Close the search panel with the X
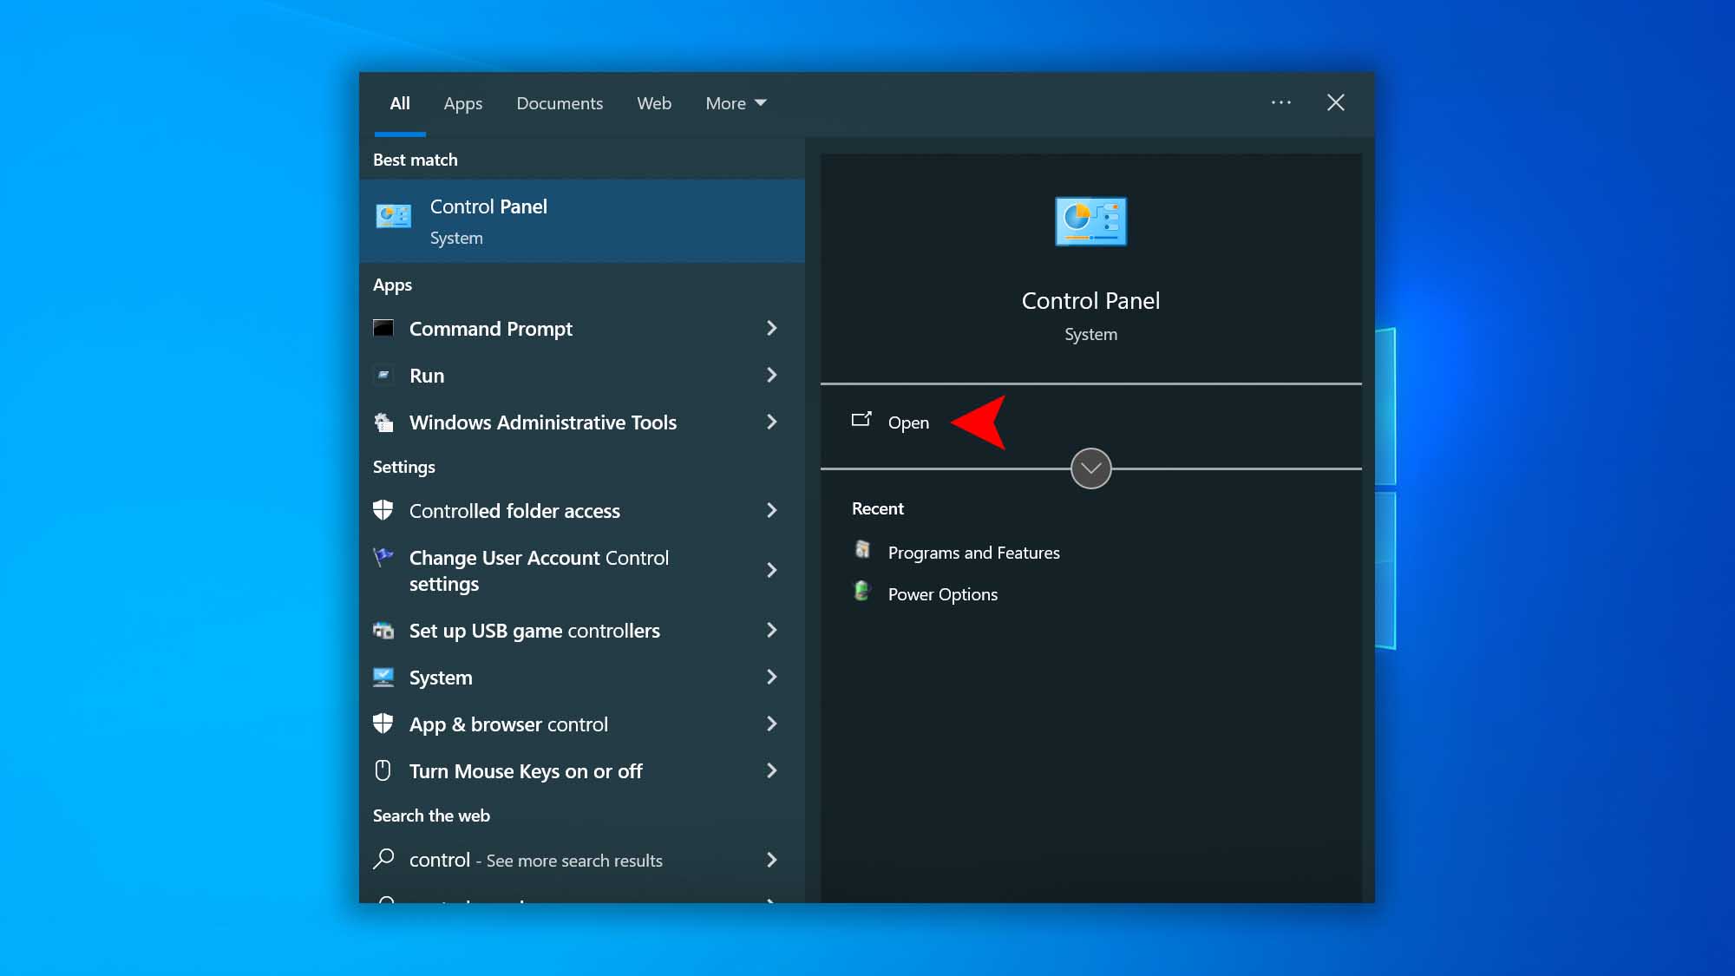 pyautogui.click(x=1336, y=102)
